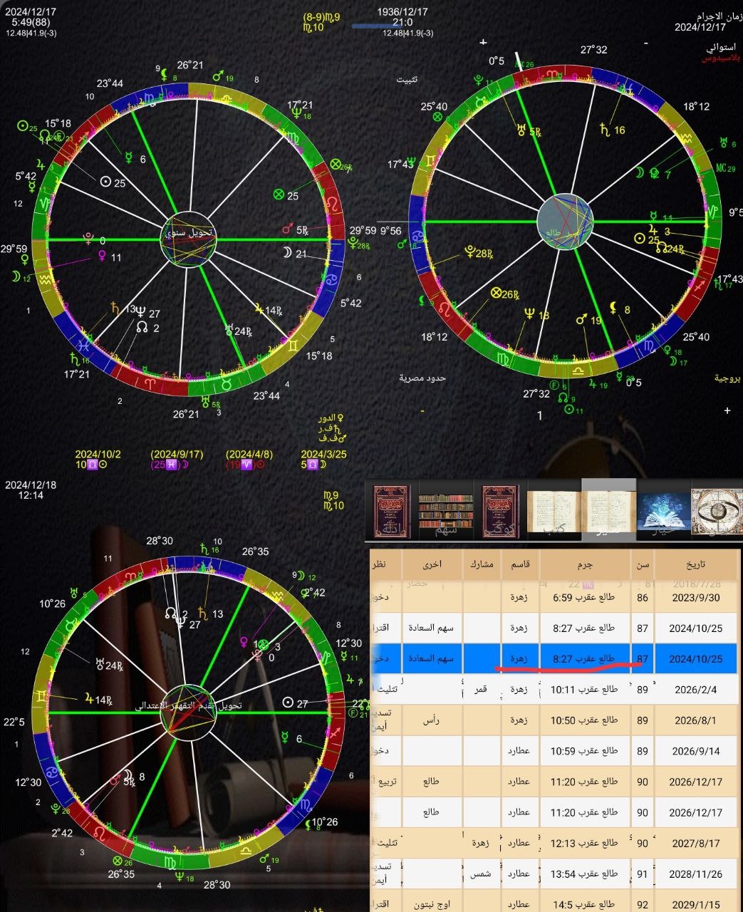This screenshot has height=912, width=743.
Task: Open the سهم bookshelf thumbnail
Action: pos(446,512)
